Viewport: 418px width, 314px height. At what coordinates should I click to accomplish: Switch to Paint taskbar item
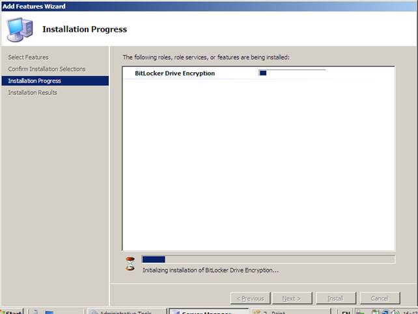tap(290, 312)
